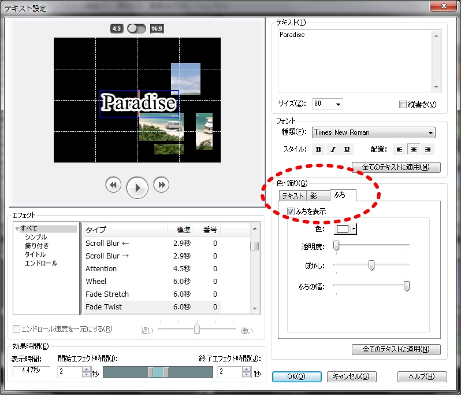Toggle Italic font style
Viewport: 461px width, 395px height.
click(x=333, y=149)
